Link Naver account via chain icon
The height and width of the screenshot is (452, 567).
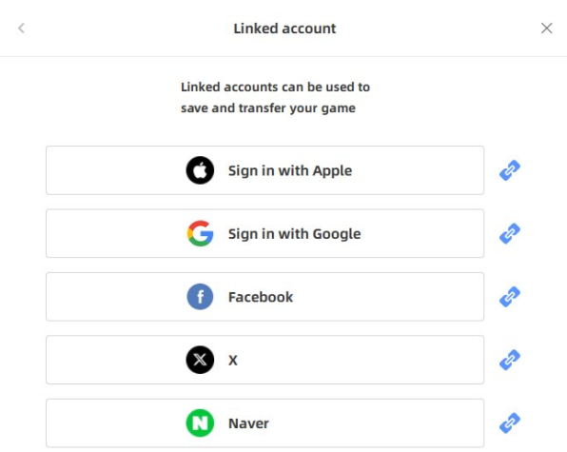510,423
